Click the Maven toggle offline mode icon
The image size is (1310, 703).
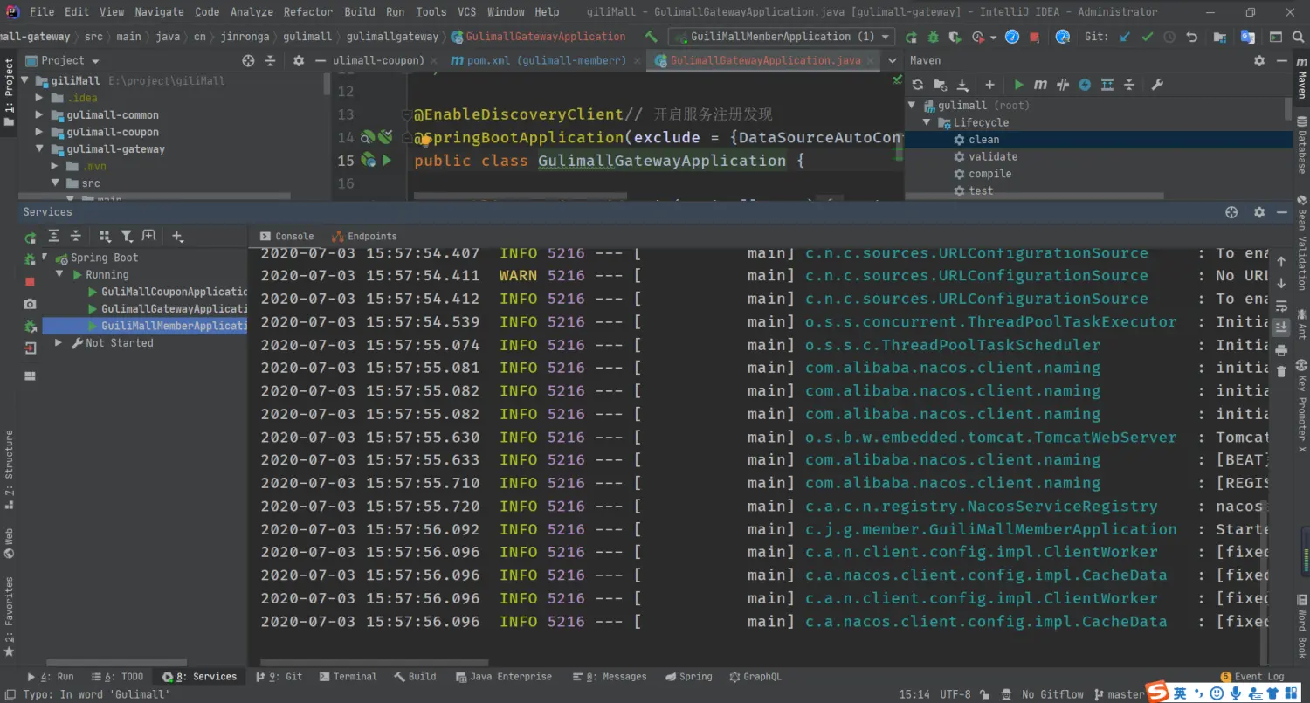point(1063,85)
